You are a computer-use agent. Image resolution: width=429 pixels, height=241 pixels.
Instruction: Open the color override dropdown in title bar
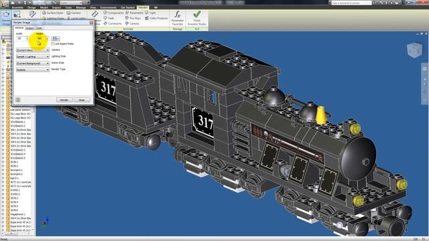(72, 3)
